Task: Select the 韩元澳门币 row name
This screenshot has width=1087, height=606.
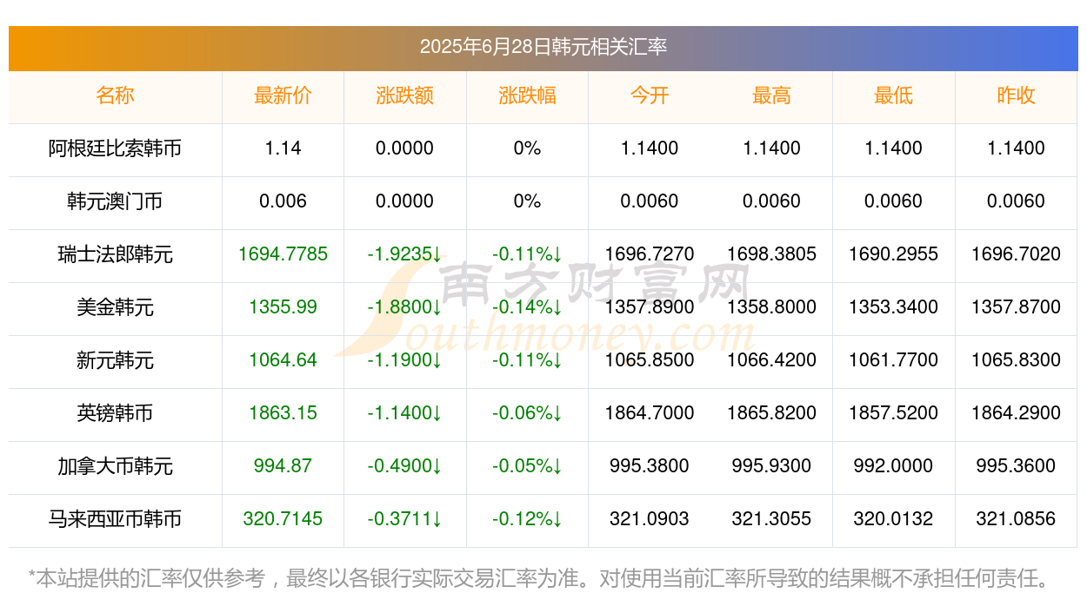Action: tap(115, 201)
